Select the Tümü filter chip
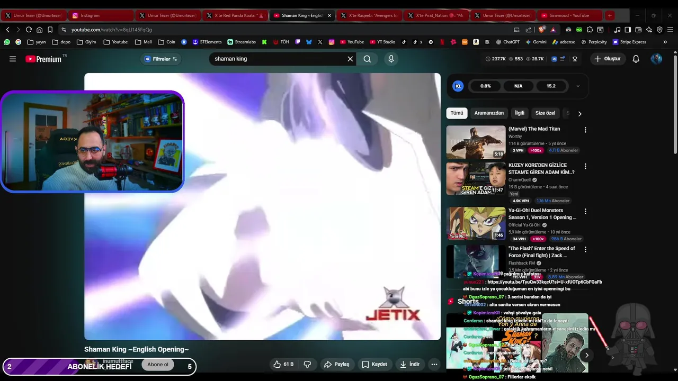Image resolution: width=678 pixels, height=381 pixels. [457, 113]
